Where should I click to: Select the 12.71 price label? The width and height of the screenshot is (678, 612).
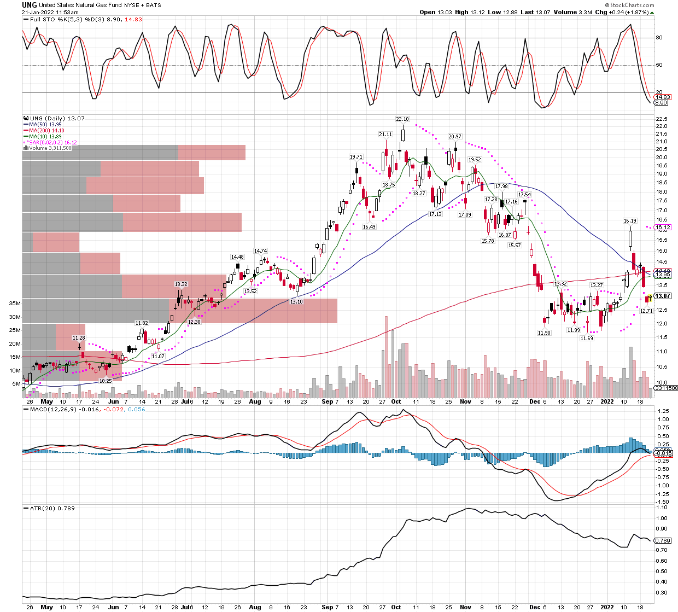click(x=646, y=311)
